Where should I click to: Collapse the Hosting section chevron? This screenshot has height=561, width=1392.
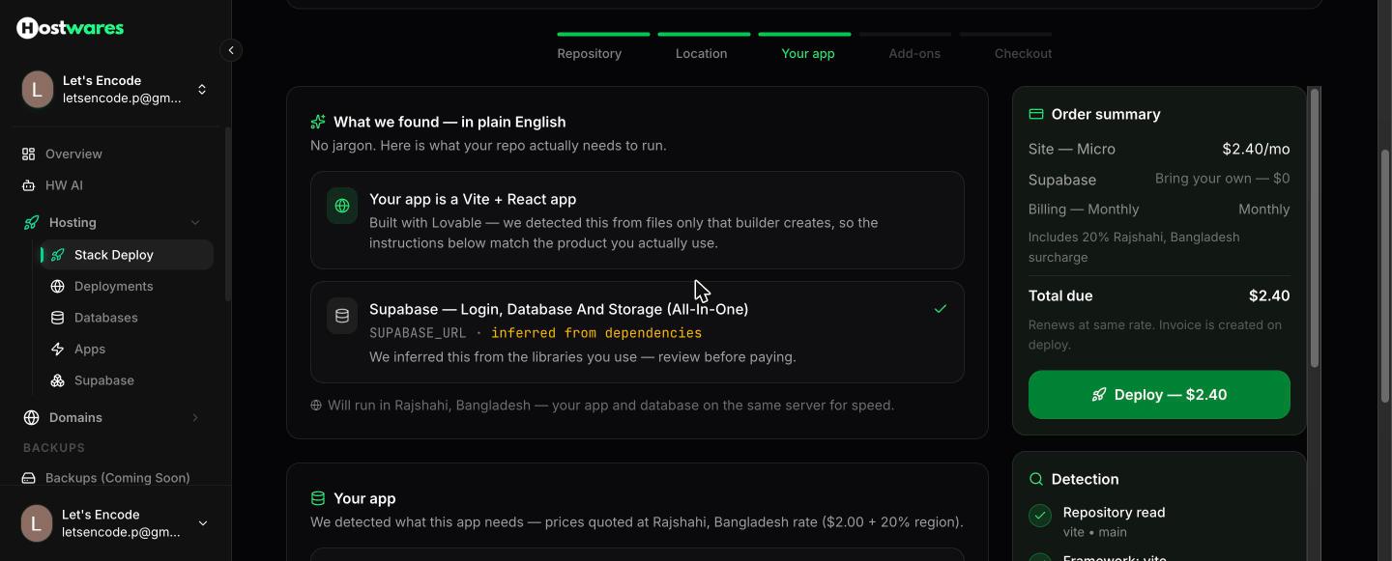tap(195, 222)
